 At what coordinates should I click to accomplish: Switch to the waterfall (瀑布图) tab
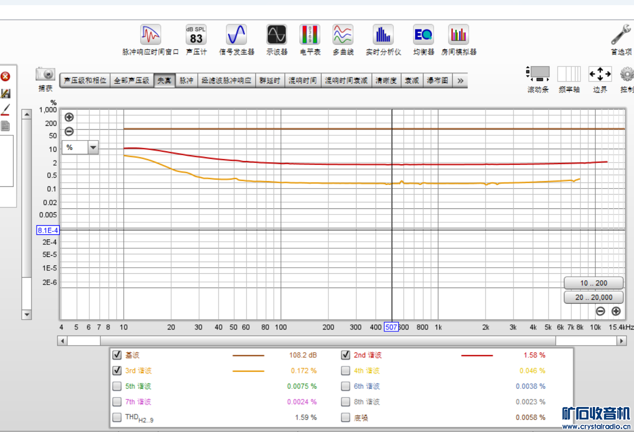pyautogui.click(x=437, y=81)
